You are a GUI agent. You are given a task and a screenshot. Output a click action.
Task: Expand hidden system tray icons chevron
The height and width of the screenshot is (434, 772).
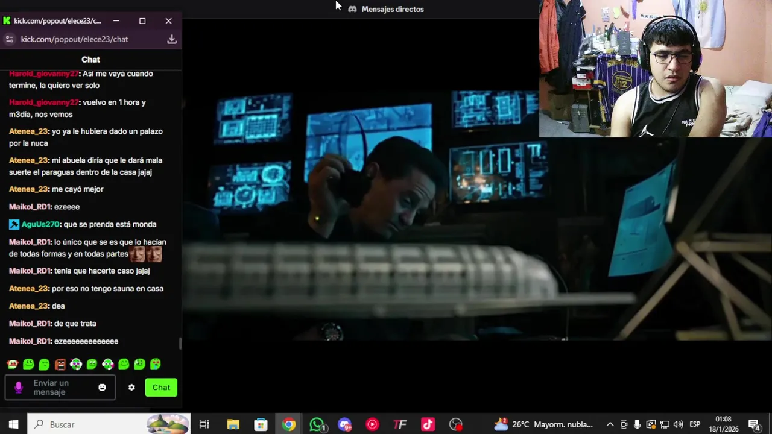pyautogui.click(x=610, y=424)
